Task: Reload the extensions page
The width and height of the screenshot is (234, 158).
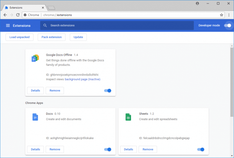Action: click(18, 15)
